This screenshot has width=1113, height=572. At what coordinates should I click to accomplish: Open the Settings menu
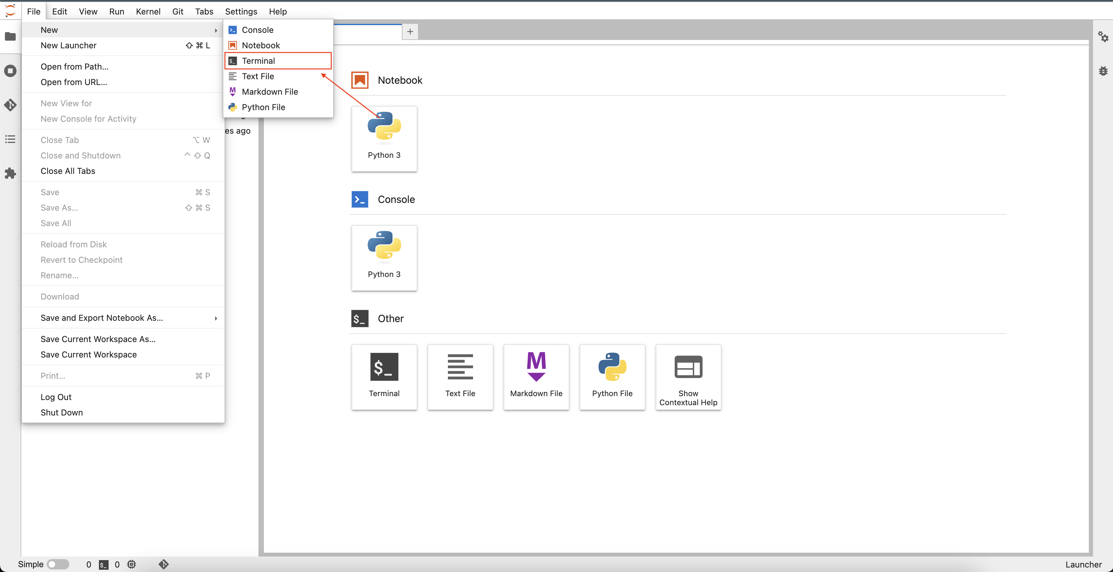click(x=241, y=11)
